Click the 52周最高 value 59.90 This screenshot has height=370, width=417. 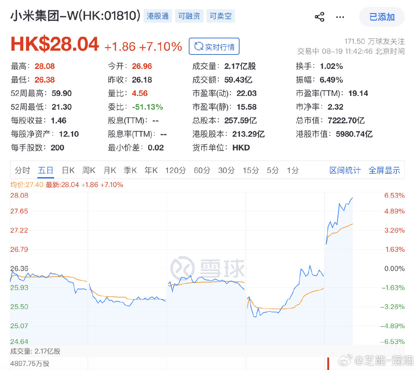coord(62,93)
